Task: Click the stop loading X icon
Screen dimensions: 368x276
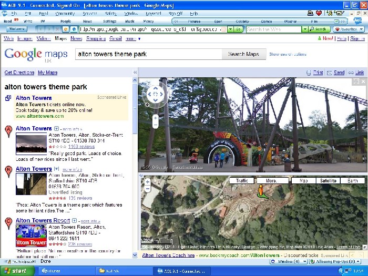Action: [x=57, y=29]
